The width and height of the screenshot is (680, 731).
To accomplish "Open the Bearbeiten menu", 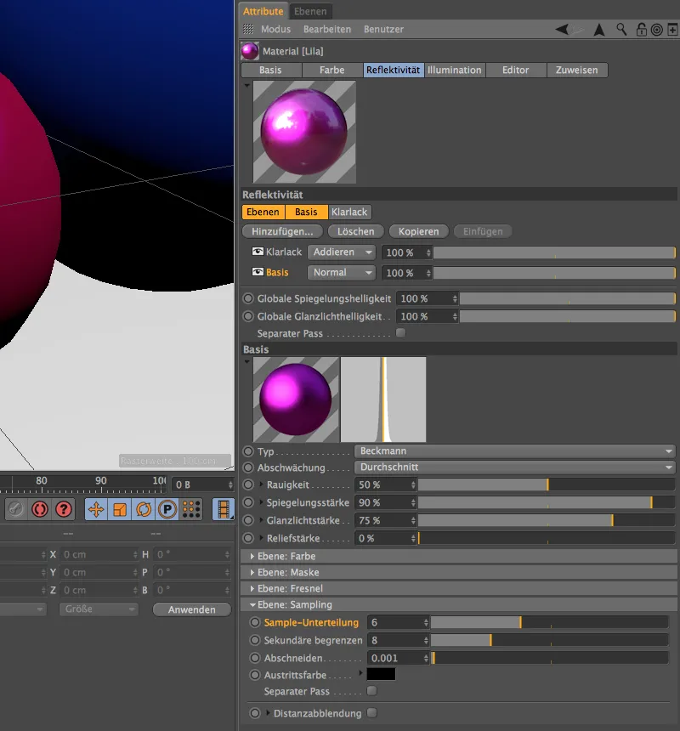I will point(327,30).
